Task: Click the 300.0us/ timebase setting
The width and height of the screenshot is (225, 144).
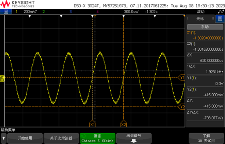Action: tap(131, 12)
